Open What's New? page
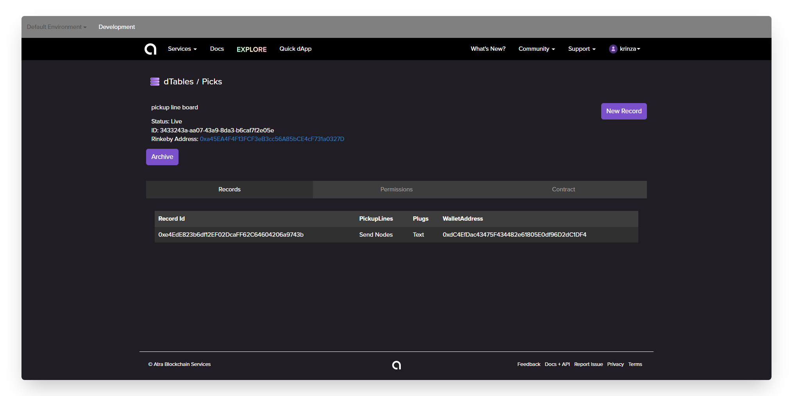 488,49
